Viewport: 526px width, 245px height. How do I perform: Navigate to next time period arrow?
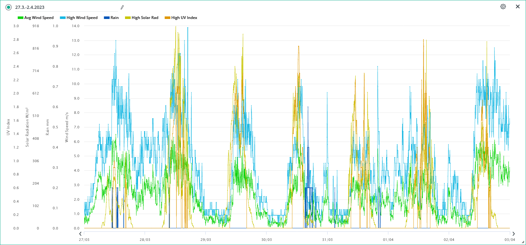click(513, 234)
